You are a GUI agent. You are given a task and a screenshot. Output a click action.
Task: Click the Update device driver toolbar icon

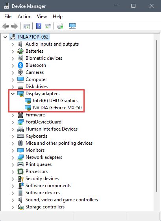(x=60, y=26)
